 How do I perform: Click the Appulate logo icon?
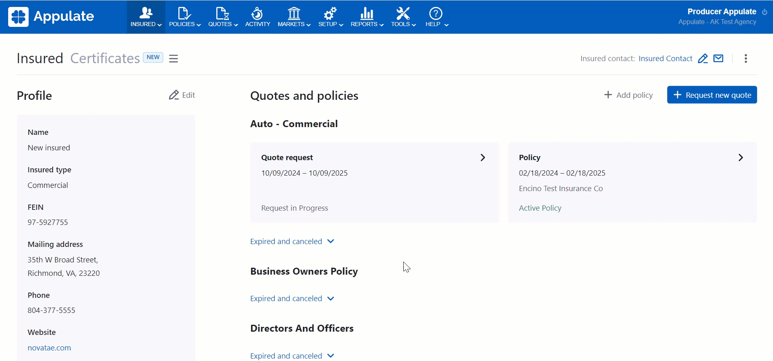pos(18,17)
